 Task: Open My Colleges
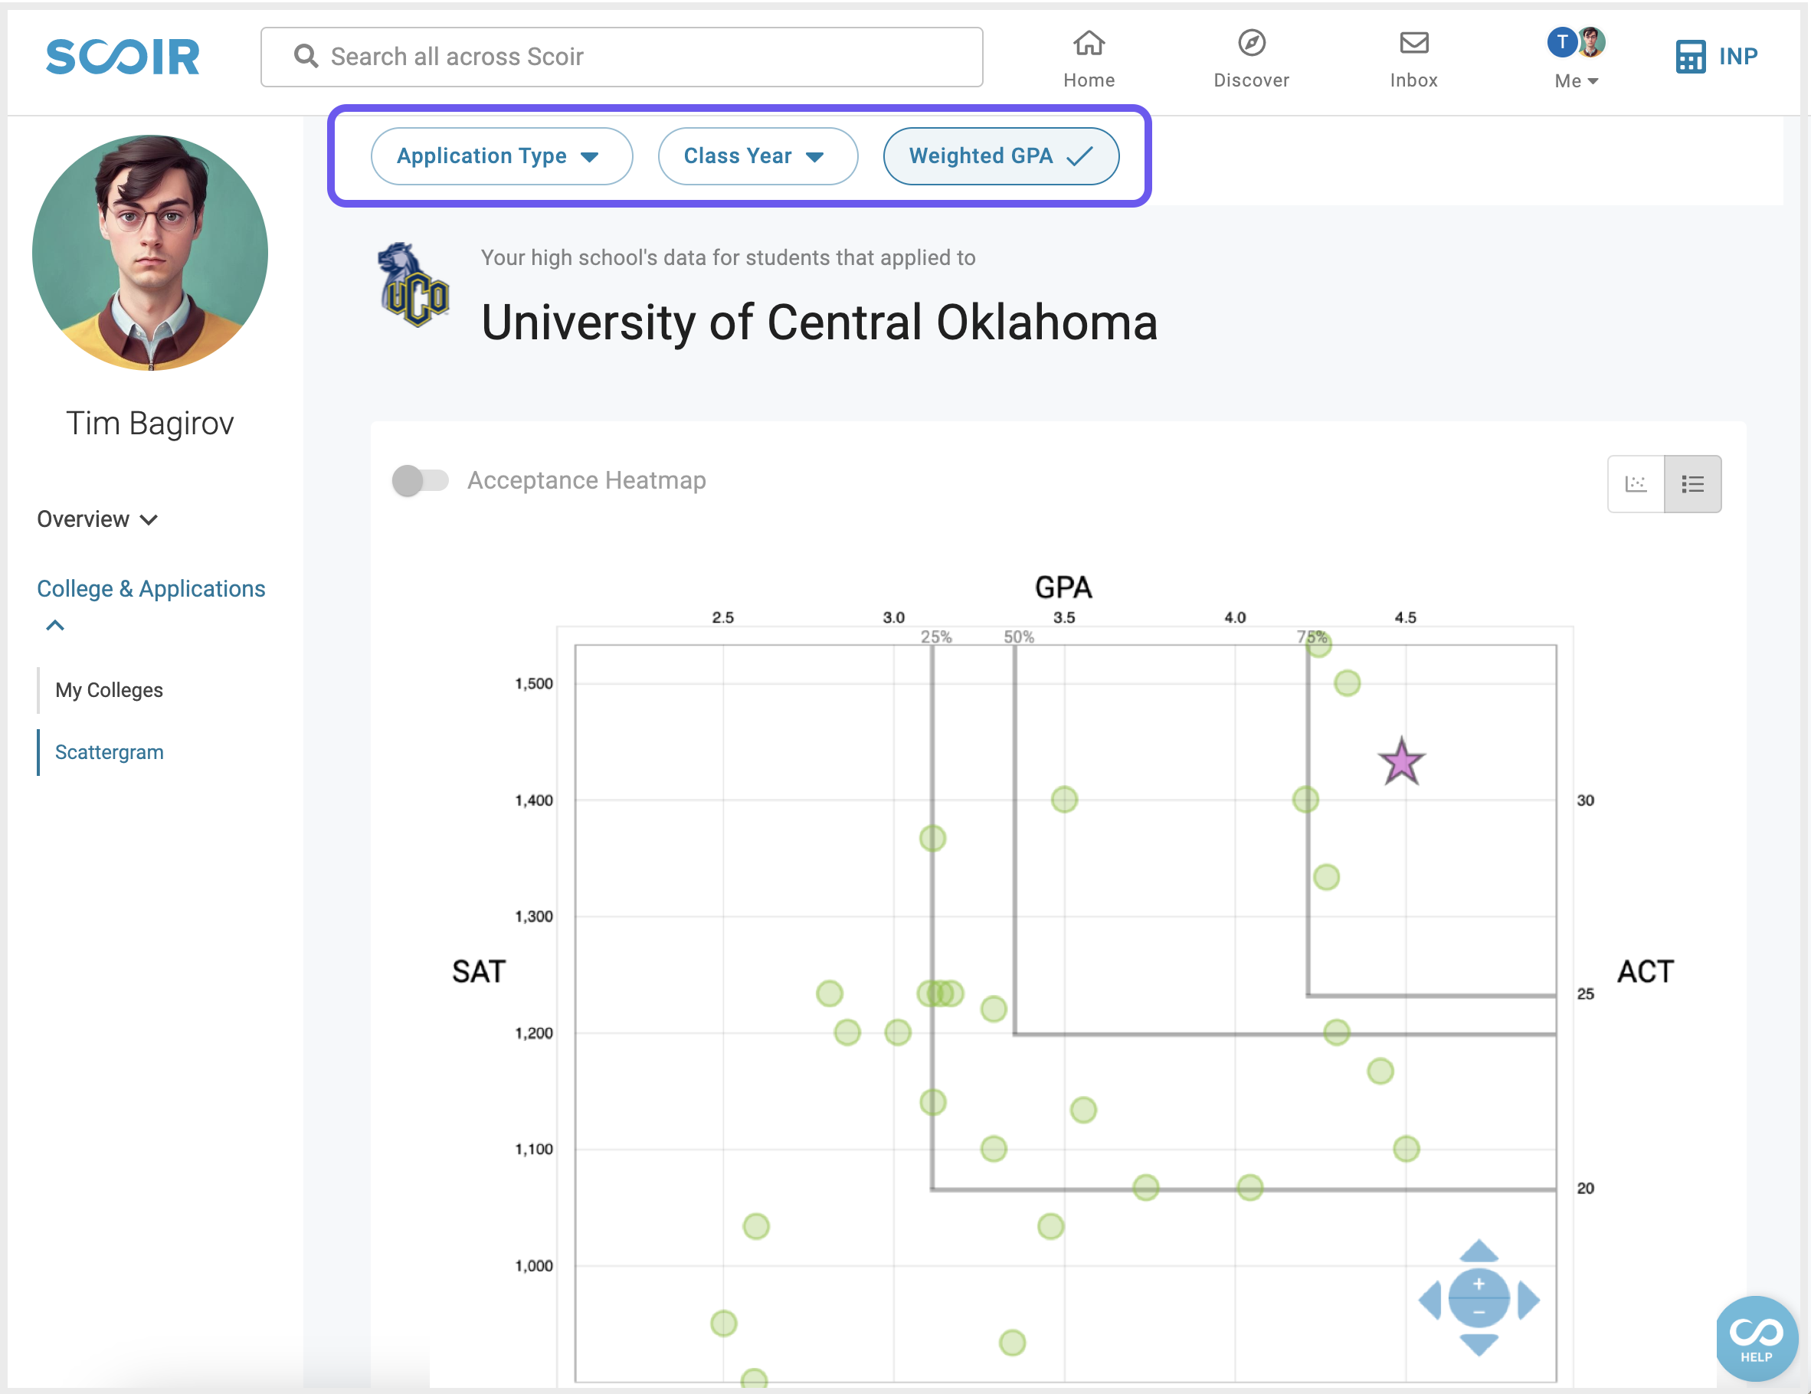pyautogui.click(x=109, y=690)
